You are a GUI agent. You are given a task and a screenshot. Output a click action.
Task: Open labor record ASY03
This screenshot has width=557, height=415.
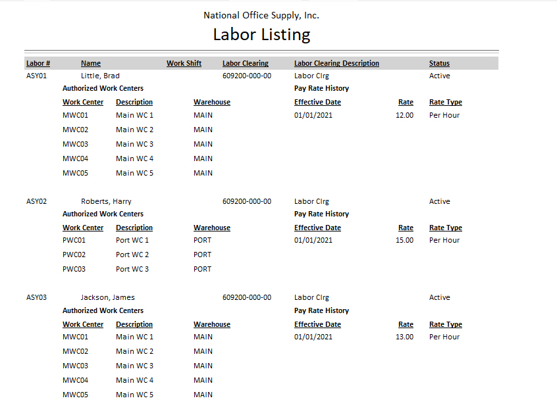[36, 297]
